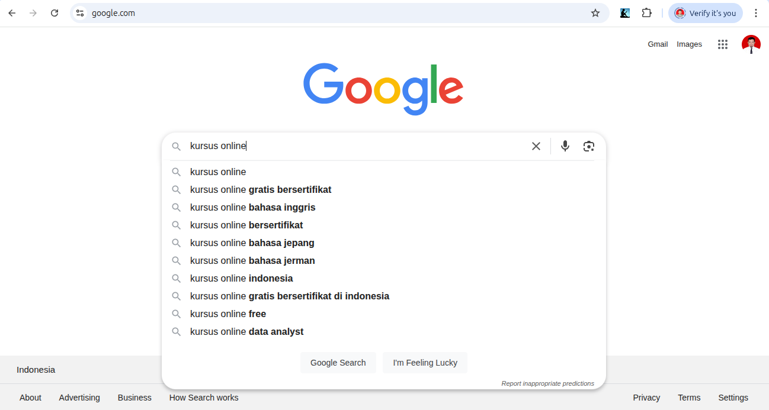The height and width of the screenshot is (410, 769).
Task: Select suggestion 'kursus online gratis bersertifikat'
Action: click(x=261, y=190)
